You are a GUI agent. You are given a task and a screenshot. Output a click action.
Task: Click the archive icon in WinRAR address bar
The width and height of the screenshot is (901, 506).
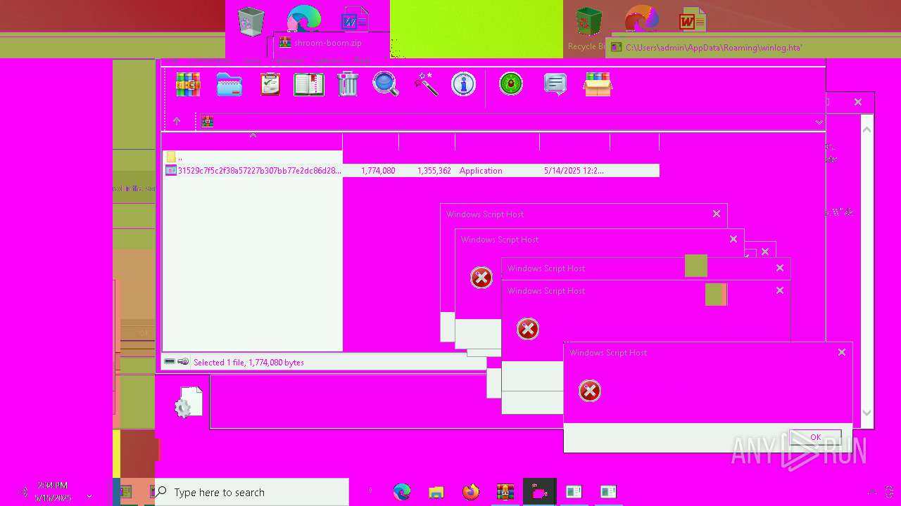click(207, 122)
